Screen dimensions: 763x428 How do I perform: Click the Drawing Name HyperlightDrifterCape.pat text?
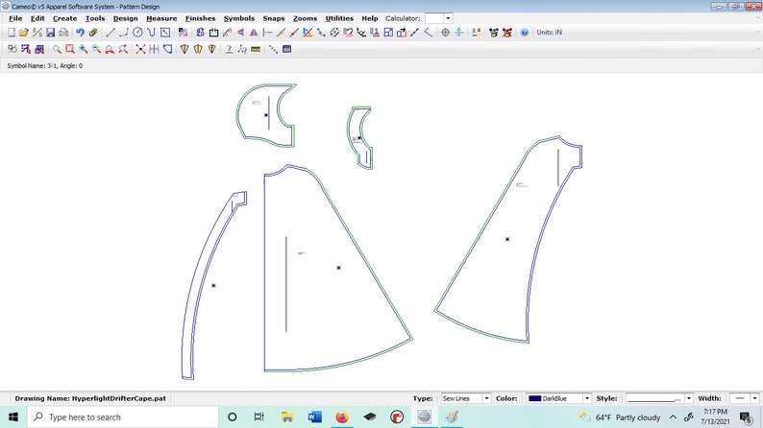[90, 398]
